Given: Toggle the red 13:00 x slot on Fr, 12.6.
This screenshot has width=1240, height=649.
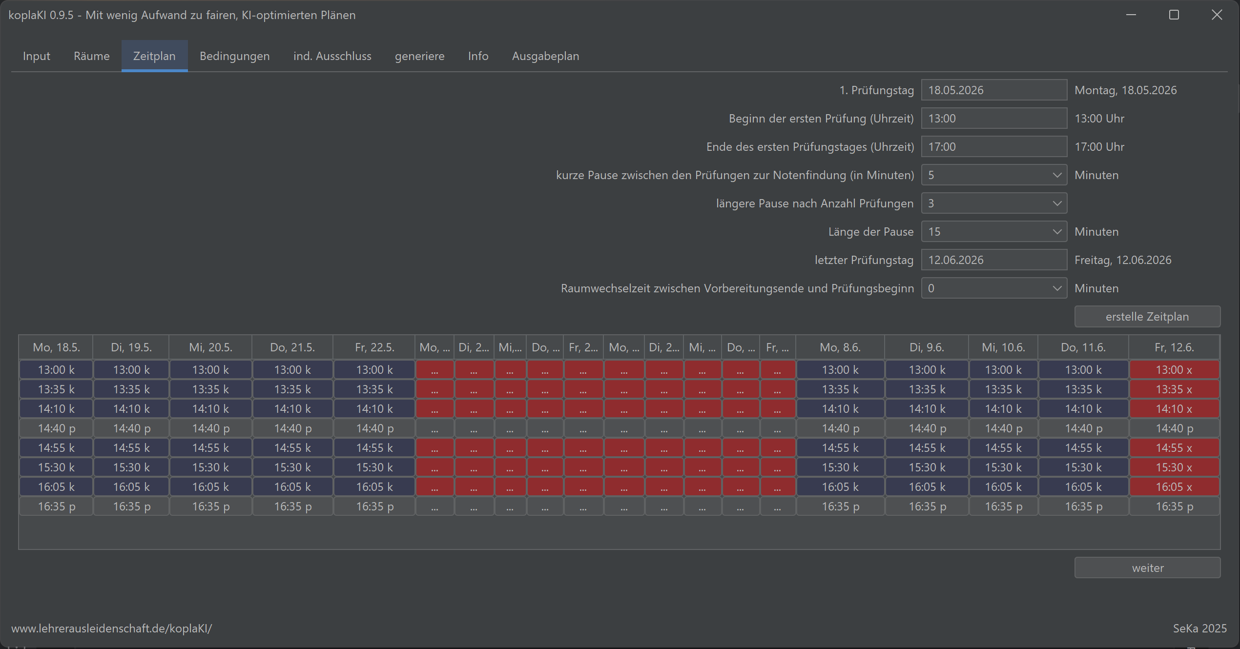Looking at the screenshot, I should tap(1174, 370).
